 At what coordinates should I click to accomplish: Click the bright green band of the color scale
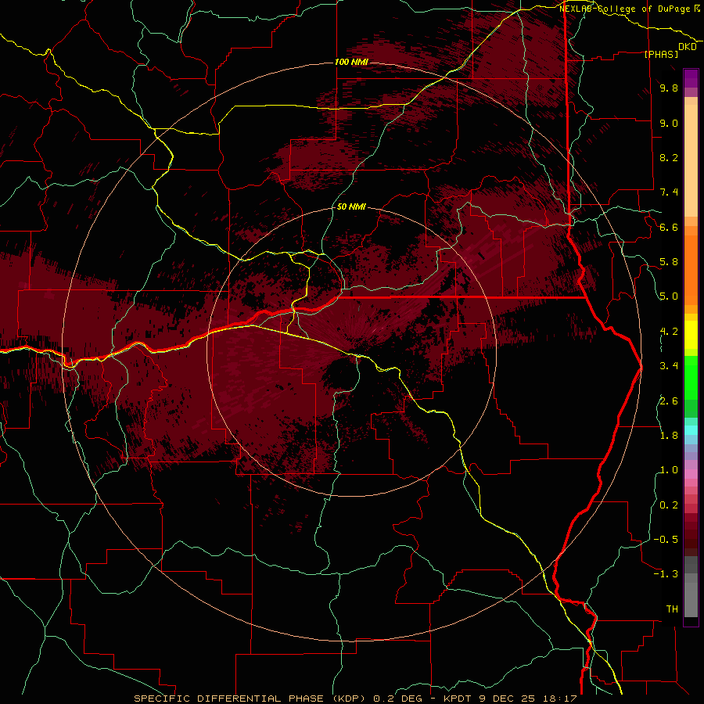click(691, 379)
